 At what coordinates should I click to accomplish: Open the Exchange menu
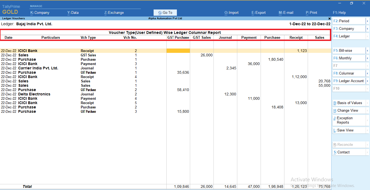(114, 12)
